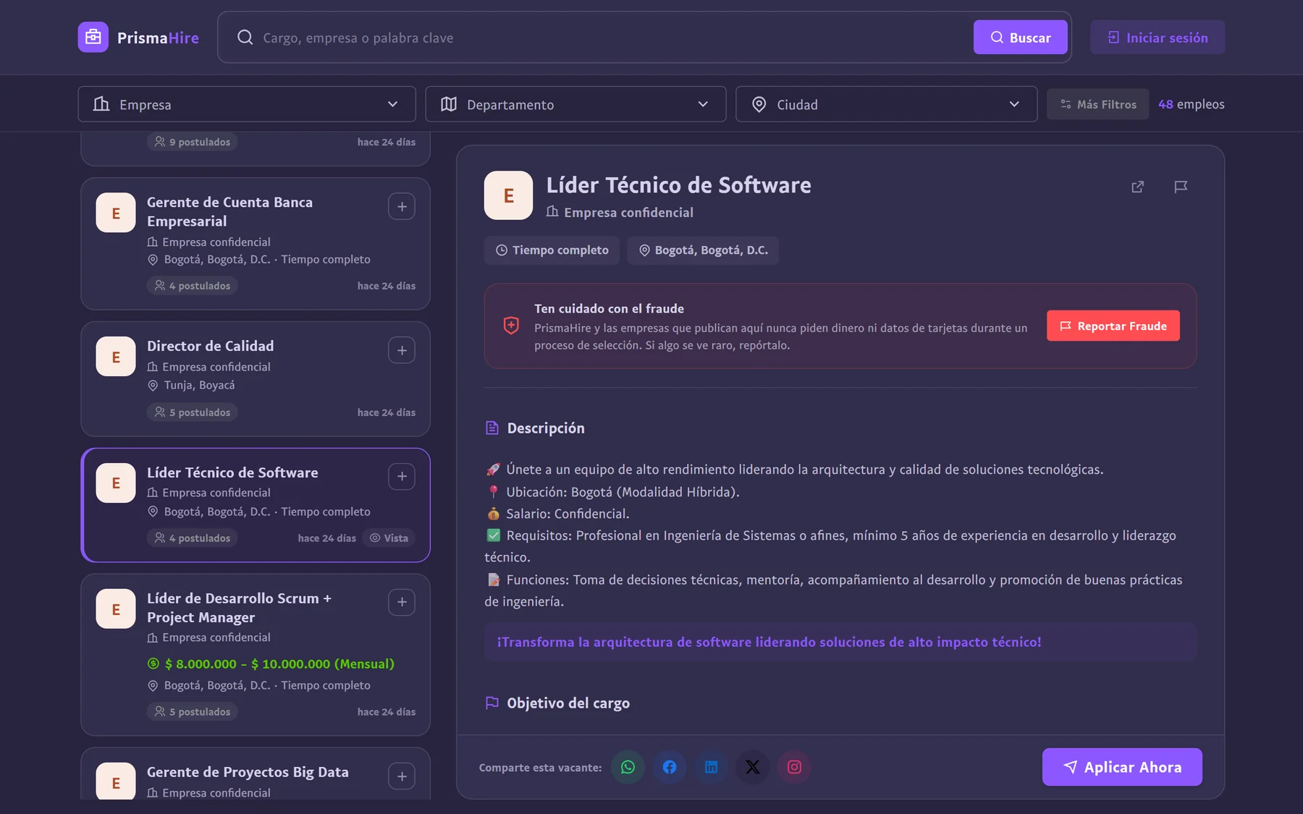Open the Empresa filter dropdown
1303x814 pixels.
pos(247,104)
